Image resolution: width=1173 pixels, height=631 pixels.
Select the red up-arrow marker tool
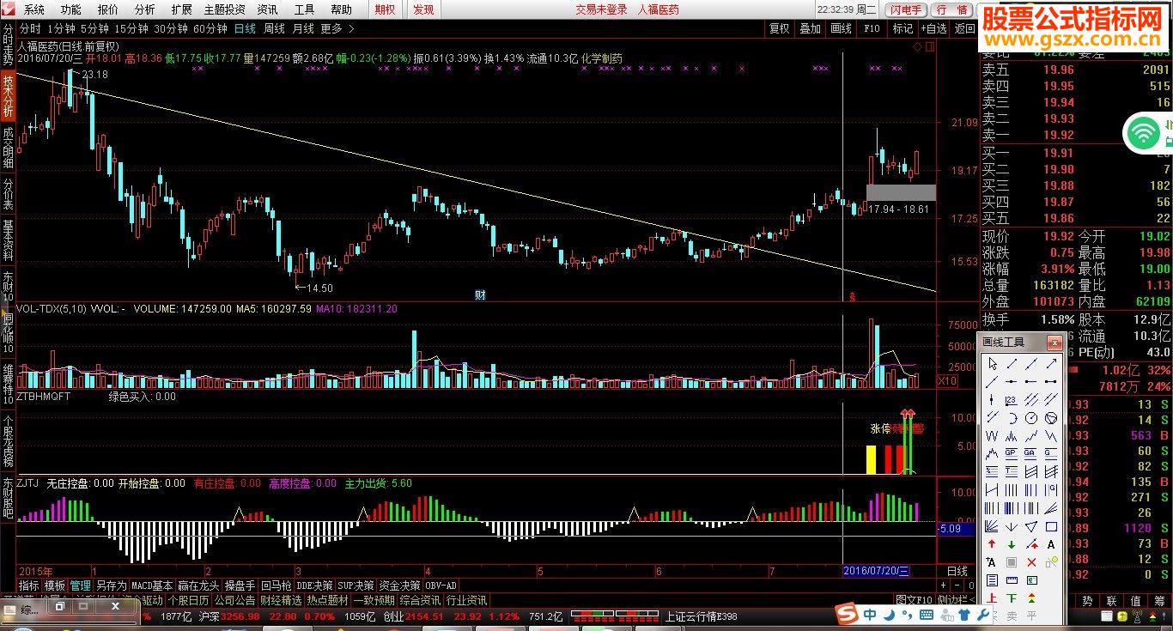pos(993,543)
